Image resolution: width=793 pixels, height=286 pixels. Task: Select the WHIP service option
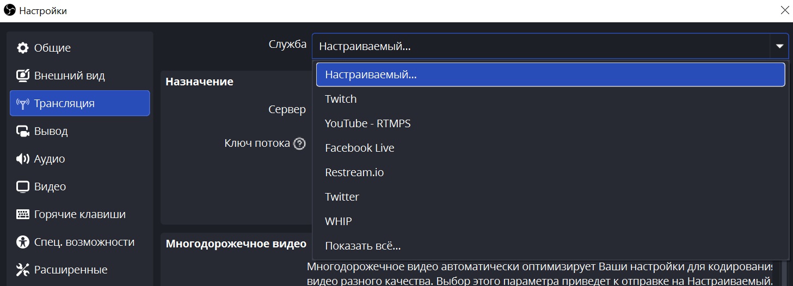338,221
